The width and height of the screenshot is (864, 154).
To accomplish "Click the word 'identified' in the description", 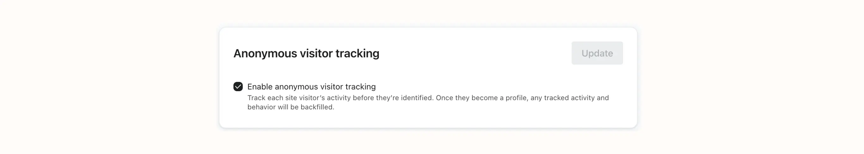I will 417,98.
